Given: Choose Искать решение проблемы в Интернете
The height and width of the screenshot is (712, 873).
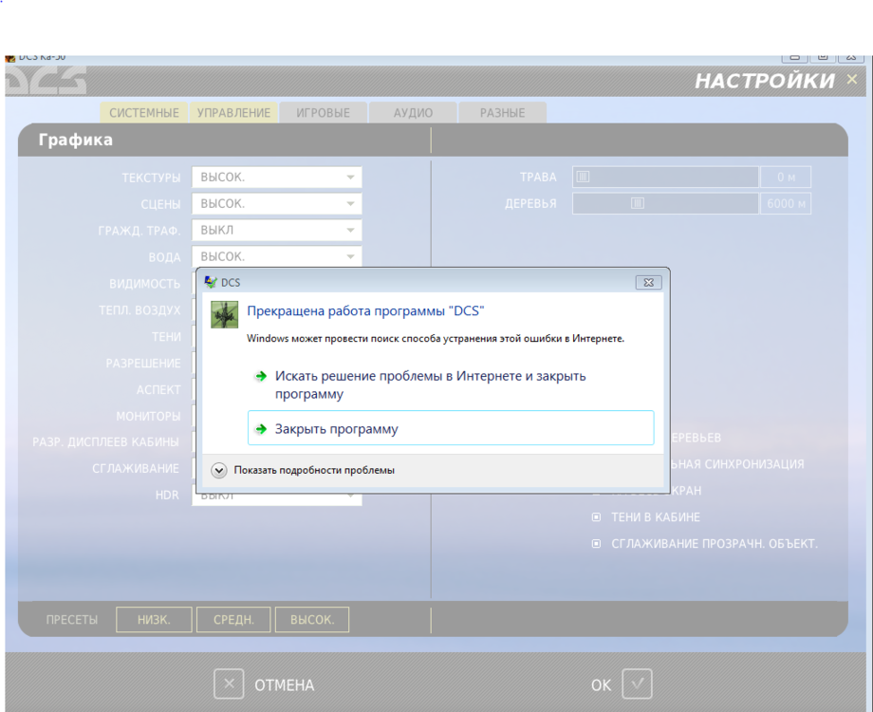Looking at the screenshot, I should coord(430,384).
